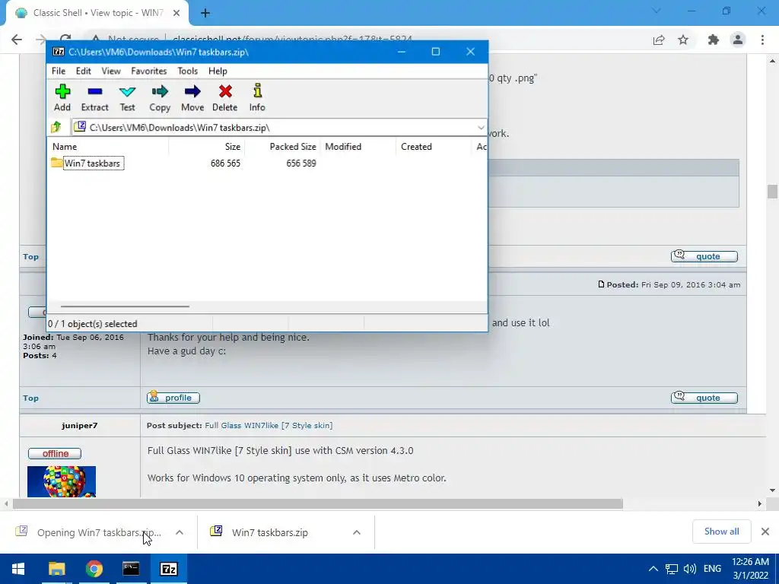Viewport: 779px width, 584px height.
Task: Open Chrome extensions puzzle icon
Action: (x=714, y=40)
